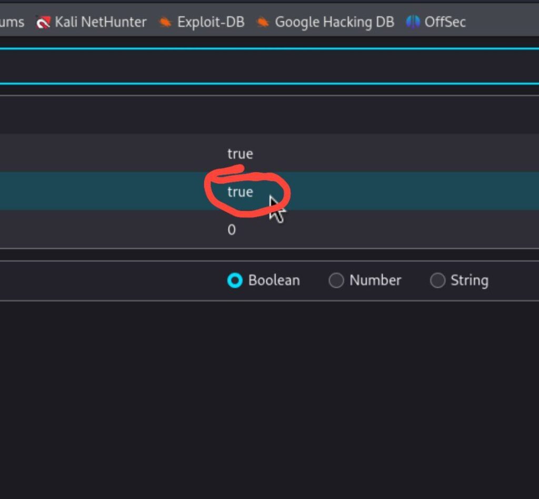Click the red-circled true value
Screen dimensions: 539x499
coord(240,192)
